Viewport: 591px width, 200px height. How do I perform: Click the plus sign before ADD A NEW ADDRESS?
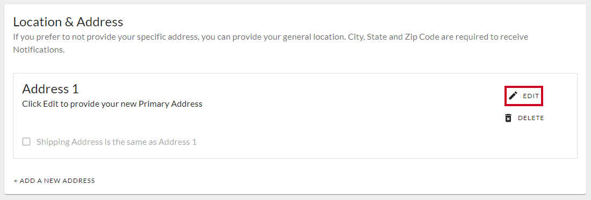[x=16, y=181]
